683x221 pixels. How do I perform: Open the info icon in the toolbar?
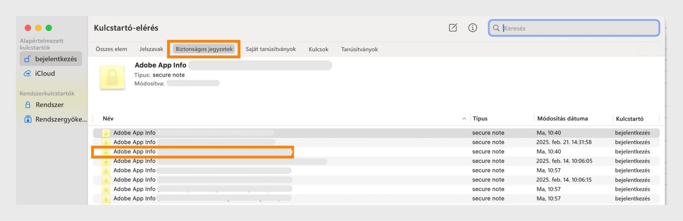click(472, 28)
